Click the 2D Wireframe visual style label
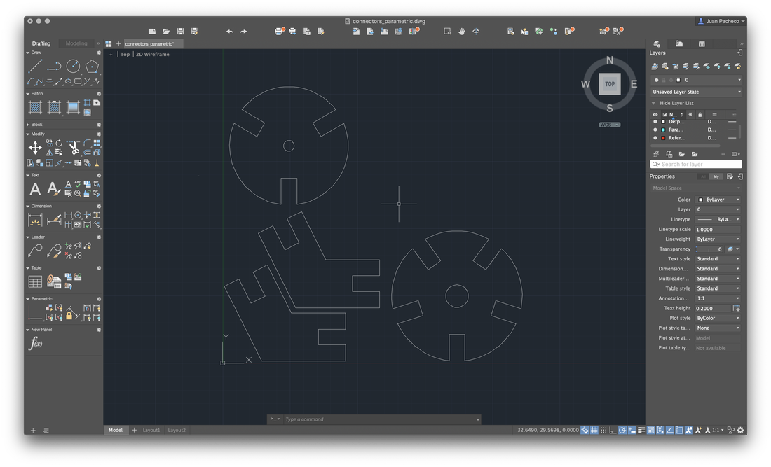 [152, 55]
